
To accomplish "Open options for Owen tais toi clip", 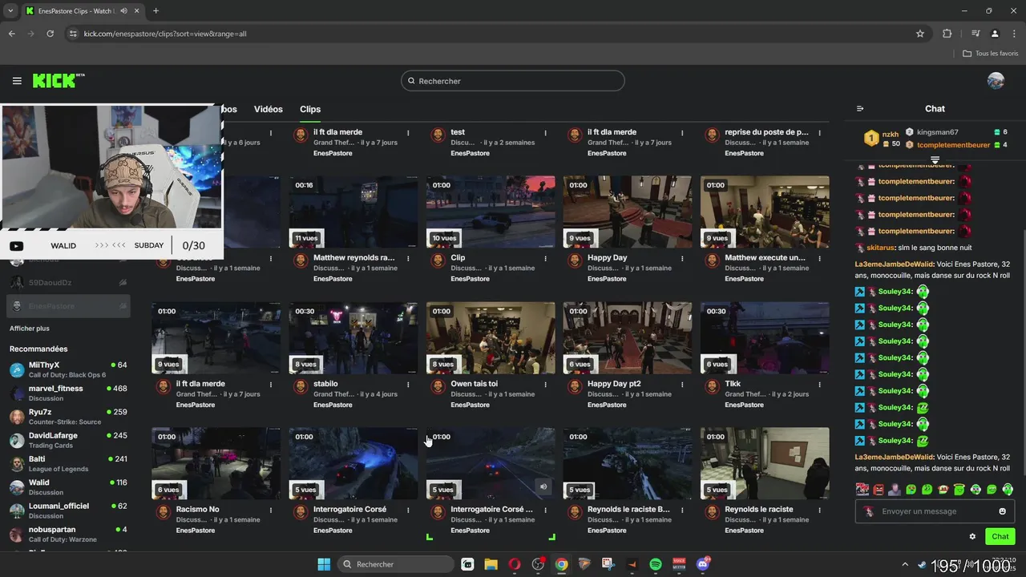I will [545, 384].
